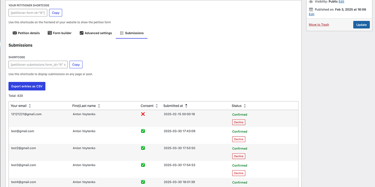Sort submissions using the Status column arrows
This screenshot has width=375, height=187.
pos(245,106)
